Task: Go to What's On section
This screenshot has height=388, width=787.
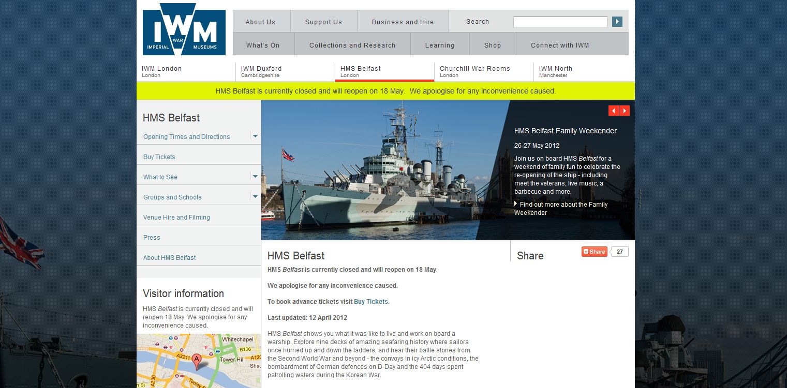Action: click(x=263, y=45)
